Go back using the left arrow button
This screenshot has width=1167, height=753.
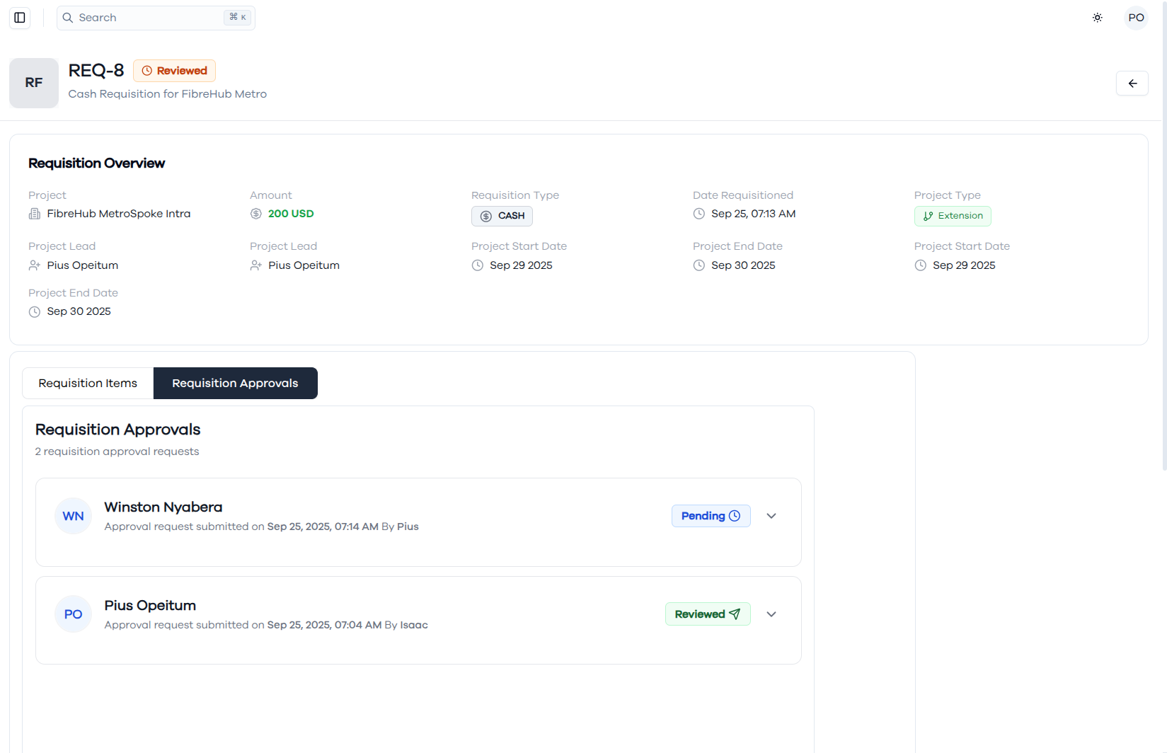(x=1132, y=84)
